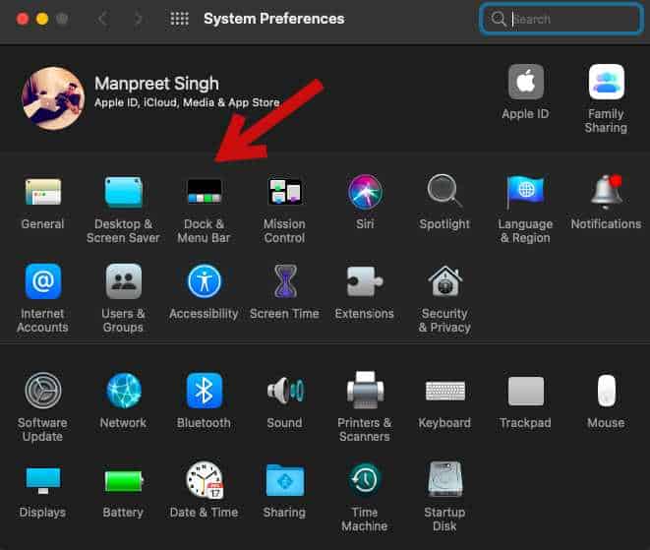Click the Manpreet Singh account name
The width and height of the screenshot is (650, 550).
pyautogui.click(x=156, y=84)
